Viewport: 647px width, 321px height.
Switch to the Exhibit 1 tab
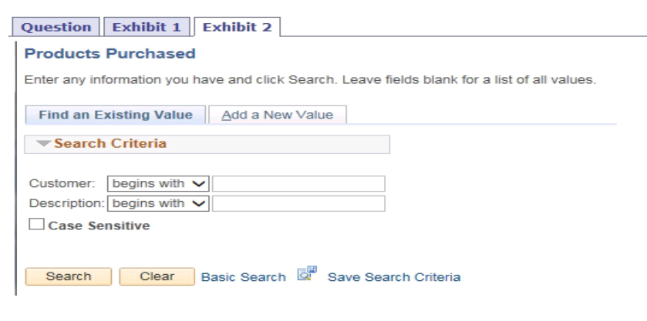point(147,27)
